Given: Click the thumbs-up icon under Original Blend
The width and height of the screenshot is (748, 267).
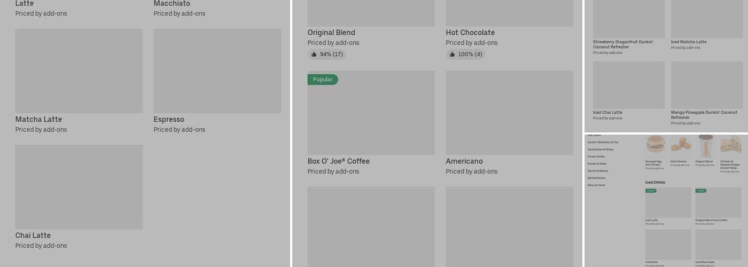Looking at the screenshot, I should click(x=314, y=54).
